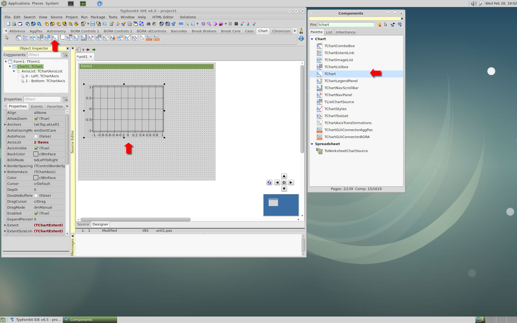Switch to the Source tab below the editor
Viewport: 517px width, 323px height.
(83, 224)
